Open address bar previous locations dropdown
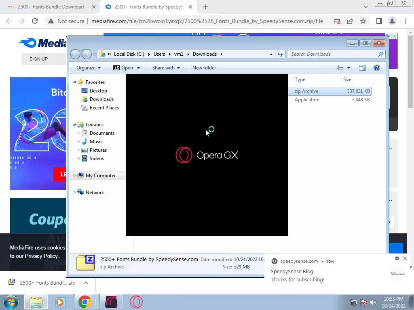This screenshot has width=414, height=310. [271, 54]
